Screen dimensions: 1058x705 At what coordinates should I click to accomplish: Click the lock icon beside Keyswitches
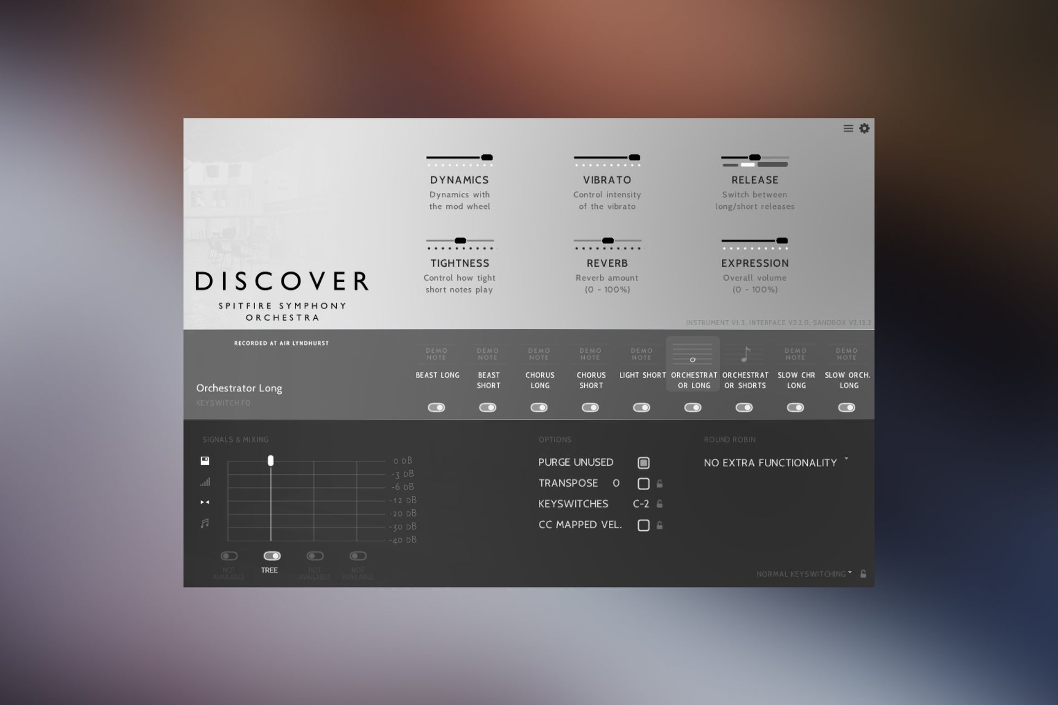pos(660,504)
